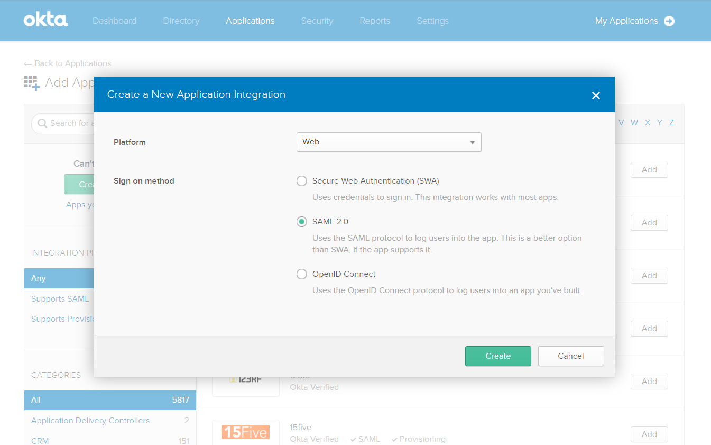
Task: Click the 15Five app logo
Action: (x=245, y=432)
